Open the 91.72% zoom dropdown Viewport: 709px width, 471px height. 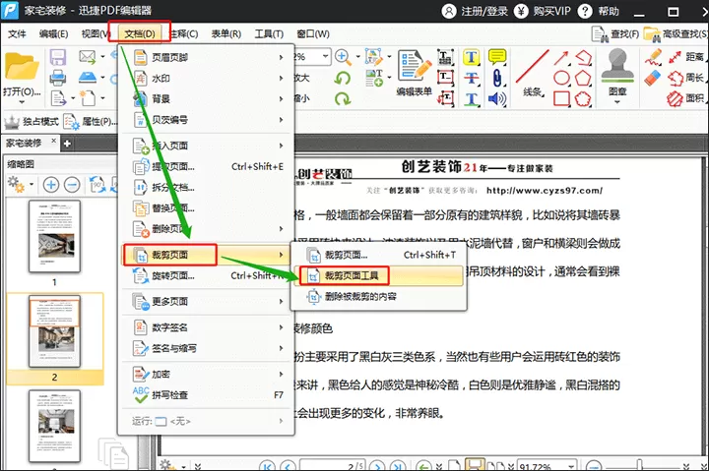pyautogui.click(x=572, y=466)
